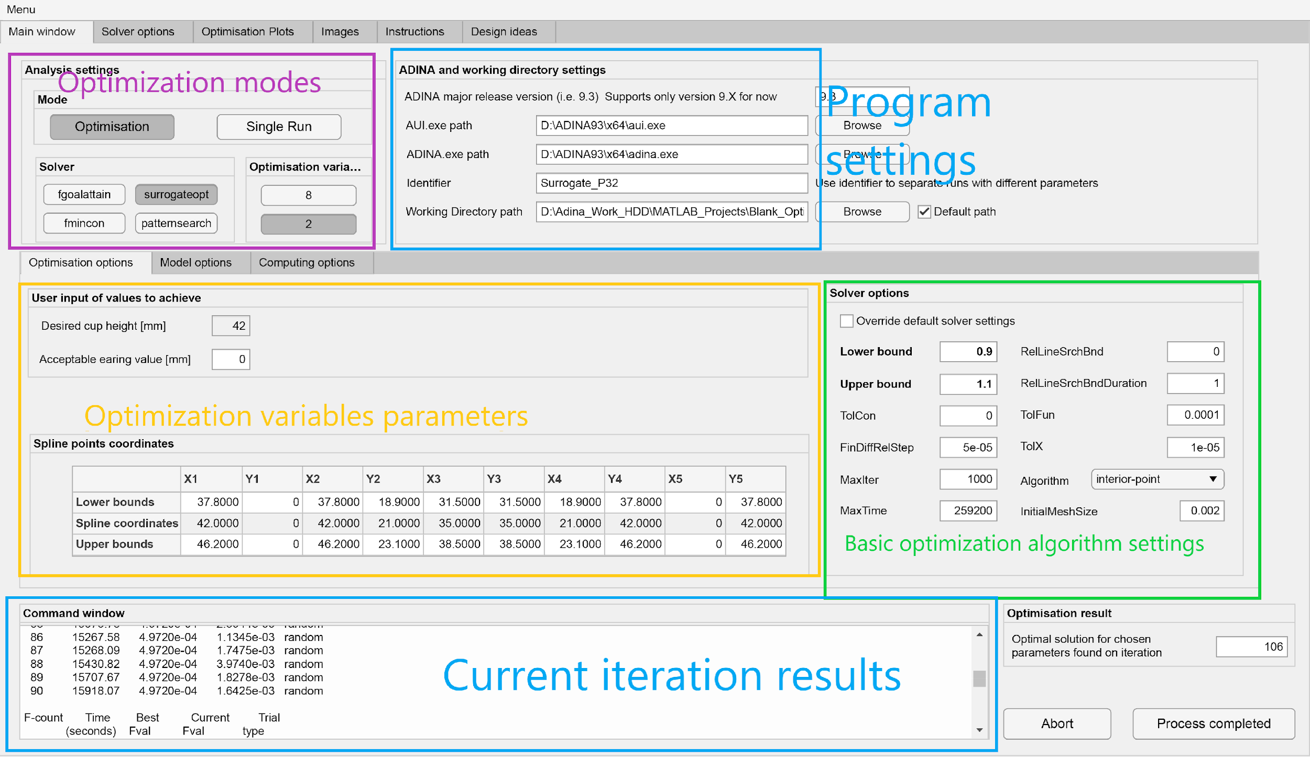The height and width of the screenshot is (757, 1310).
Task: Browse for the AUI.exe path
Action: [x=862, y=125]
